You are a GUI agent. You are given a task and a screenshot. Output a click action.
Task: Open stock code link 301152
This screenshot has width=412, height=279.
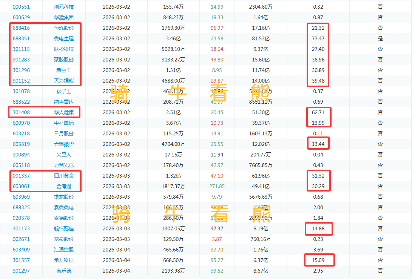[x=21, y=81]
